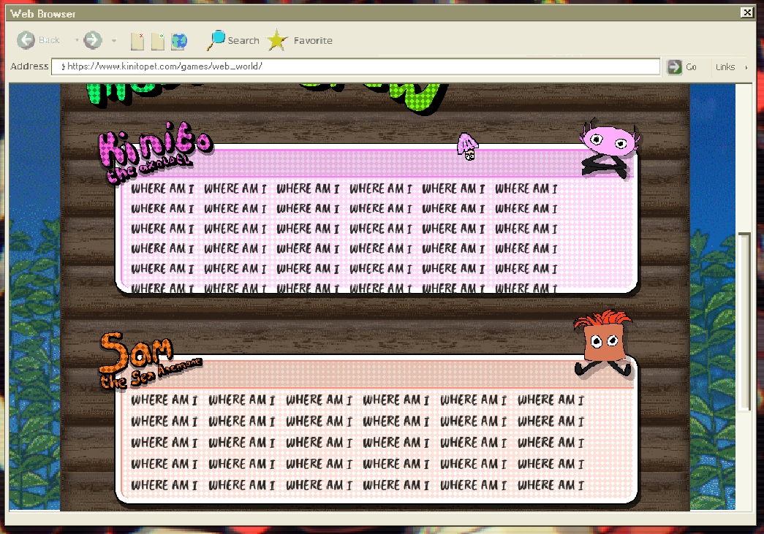Click the Go arrow icon
Viewport: 764px width, 534px height.
(x=674, y=66)
